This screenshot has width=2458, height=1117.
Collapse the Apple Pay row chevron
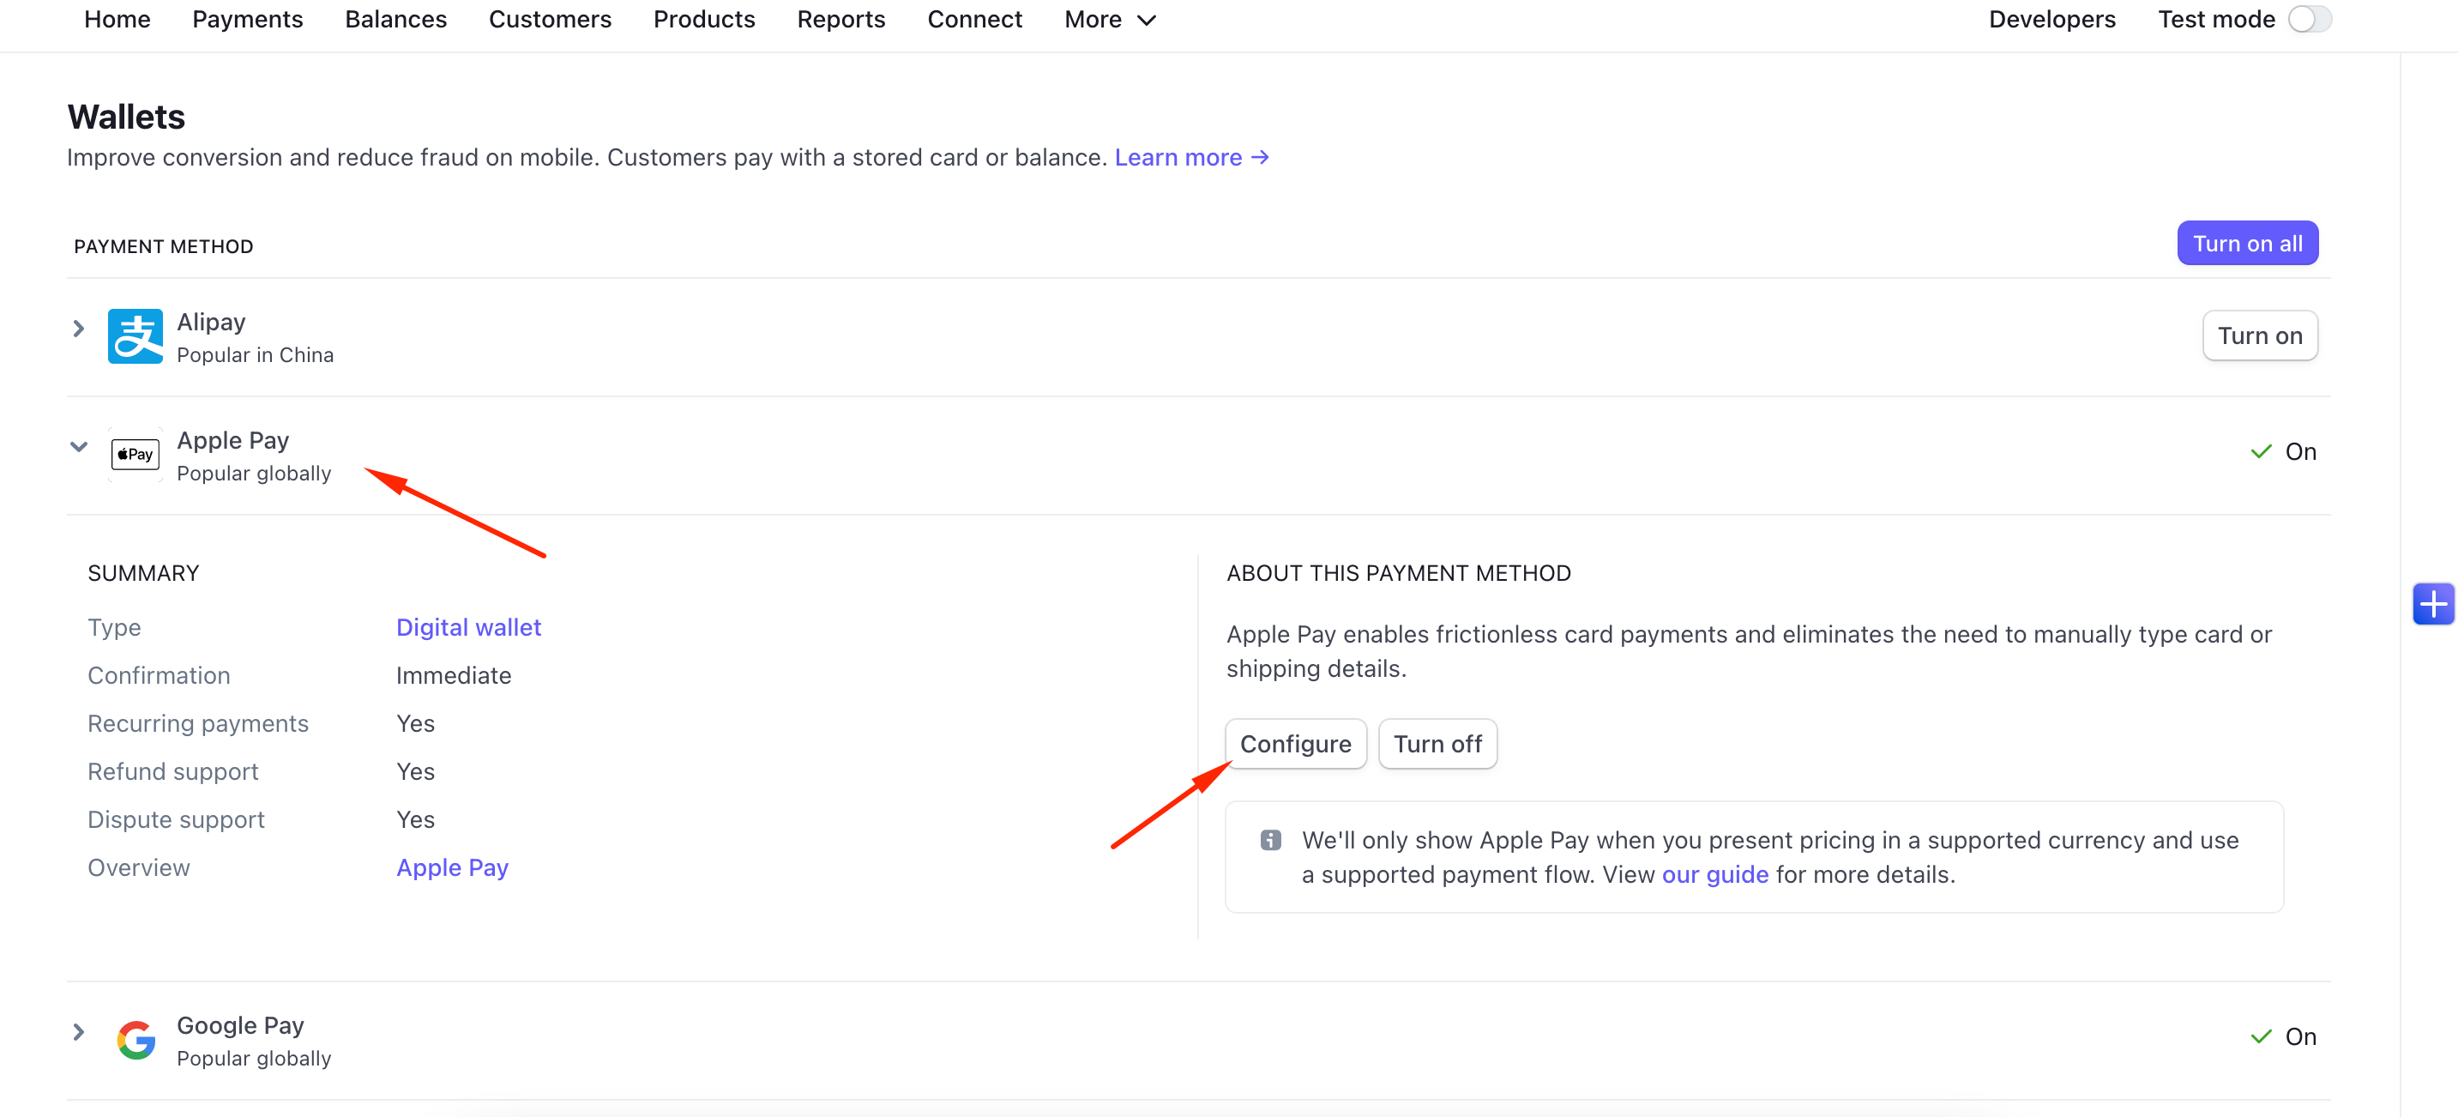(78, 447)
